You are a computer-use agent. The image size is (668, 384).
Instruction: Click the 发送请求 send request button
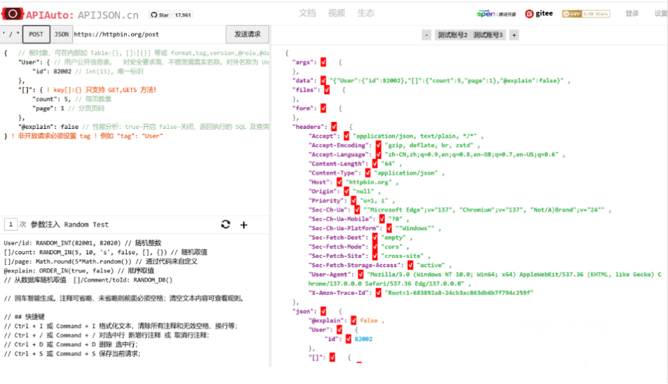pos(247,34)
